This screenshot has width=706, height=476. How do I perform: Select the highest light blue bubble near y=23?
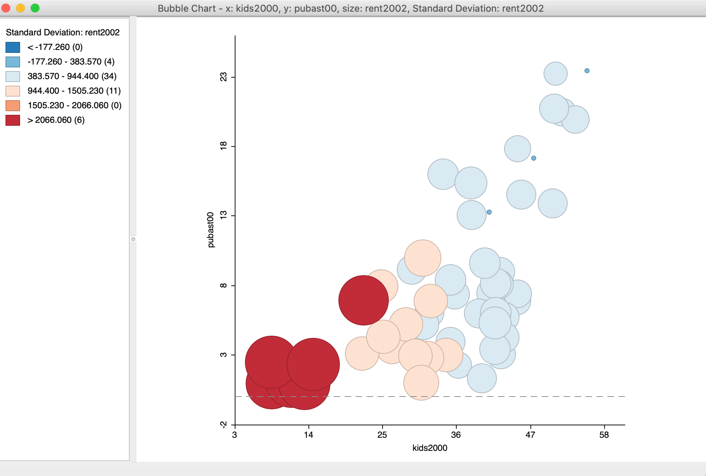(x=555, y=74)
